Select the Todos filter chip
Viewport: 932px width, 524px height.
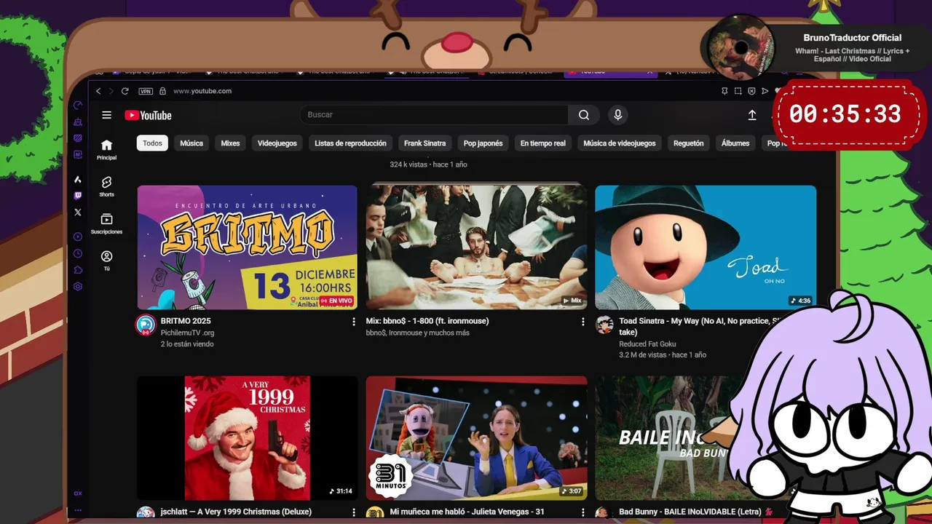[152, 143]
